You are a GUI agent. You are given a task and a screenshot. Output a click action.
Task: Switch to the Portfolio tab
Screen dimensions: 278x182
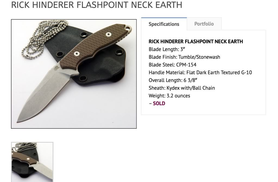(x=204, y=24)
